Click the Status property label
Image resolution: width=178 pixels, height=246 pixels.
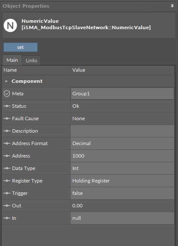[x=19, y=106]
